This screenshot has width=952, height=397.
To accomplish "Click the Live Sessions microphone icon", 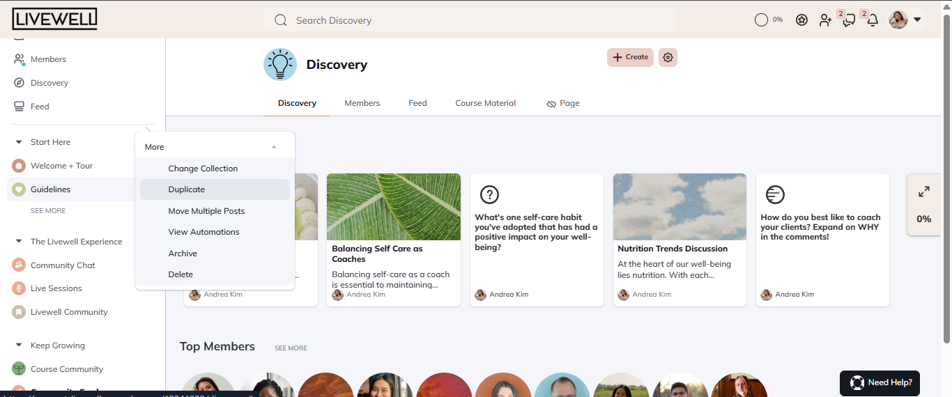I will [x=19, y=288].
